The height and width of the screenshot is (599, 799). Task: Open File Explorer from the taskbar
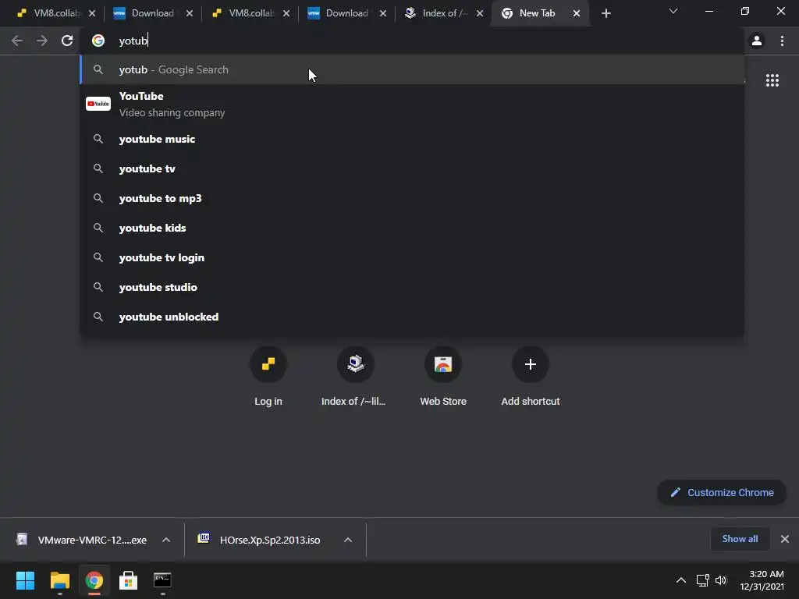click(x=59, y=580)
